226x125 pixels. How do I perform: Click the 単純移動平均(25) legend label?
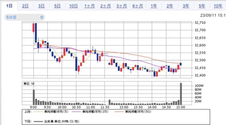[x=95, y=112]
